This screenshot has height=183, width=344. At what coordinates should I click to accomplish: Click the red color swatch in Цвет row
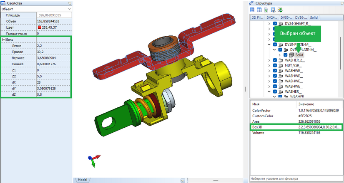[x=39, y=27]
